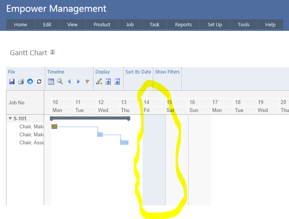Viewport: 289px width, 219px height.
Task: Click the blue arrow export icon
Action: pyautogui.click(x=30, y=82)
